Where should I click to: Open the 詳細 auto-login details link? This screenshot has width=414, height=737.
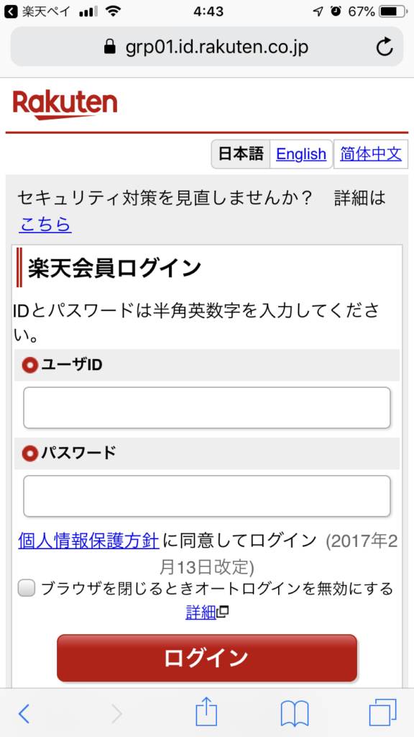coord(201,612)
